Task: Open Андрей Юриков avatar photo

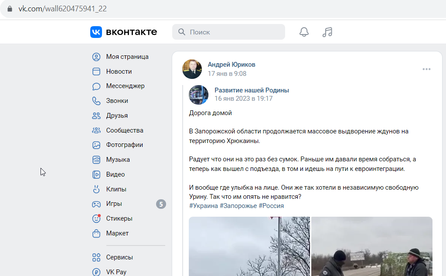Action: (192, 69)
